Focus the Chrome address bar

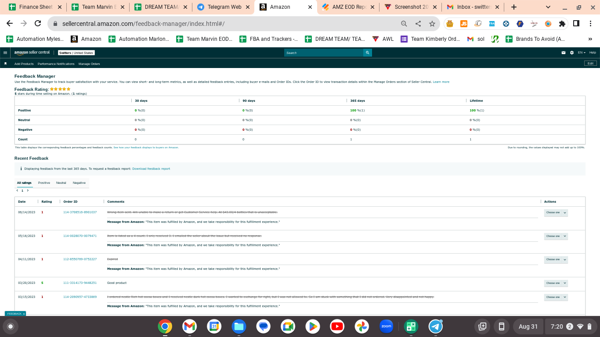tap(224, 24)
